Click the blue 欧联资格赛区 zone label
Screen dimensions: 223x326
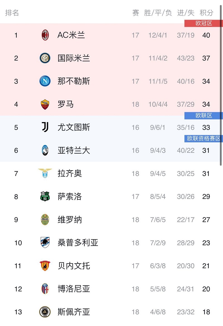click(x=204, y=138)
